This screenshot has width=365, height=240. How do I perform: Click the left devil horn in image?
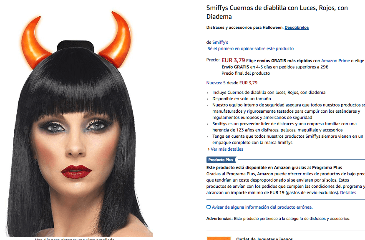(x=35, y=43)
